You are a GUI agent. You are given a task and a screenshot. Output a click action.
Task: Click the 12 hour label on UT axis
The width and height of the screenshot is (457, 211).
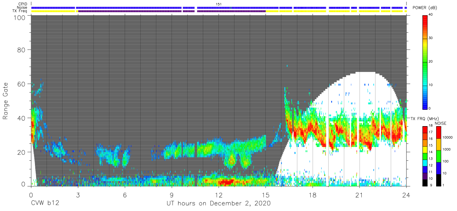pos(218,195)
